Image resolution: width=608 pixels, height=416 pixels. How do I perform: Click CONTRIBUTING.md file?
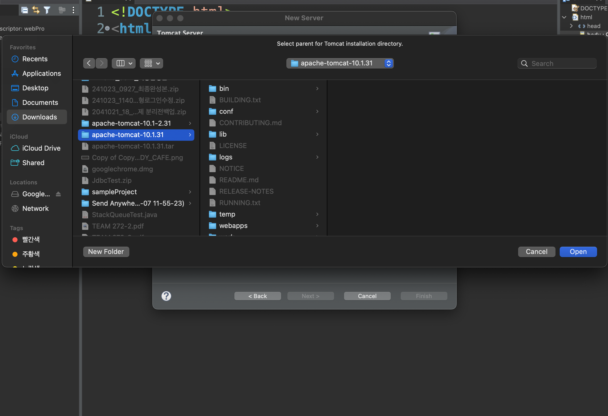pos(264,123)
